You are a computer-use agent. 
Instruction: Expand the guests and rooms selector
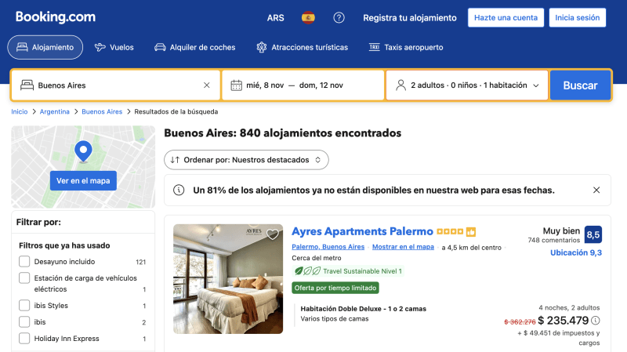click(x=467, y=85)
